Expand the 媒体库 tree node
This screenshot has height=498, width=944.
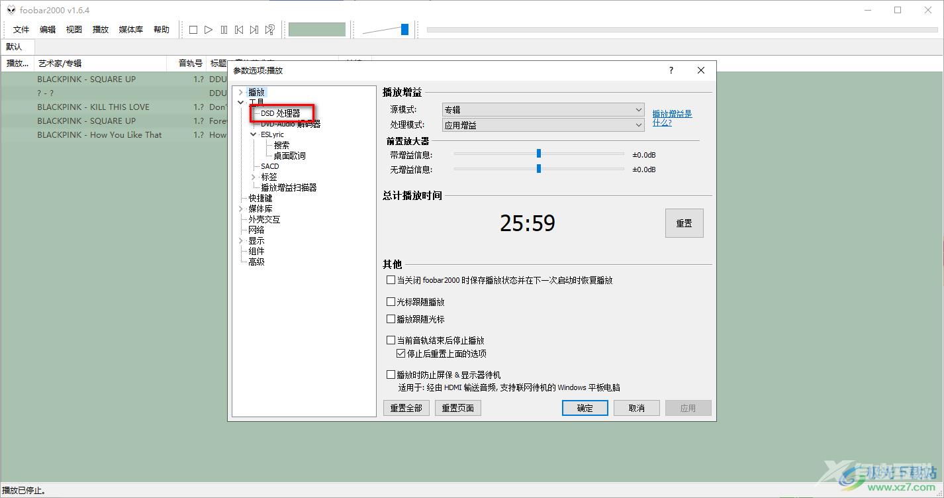tap(241, 209)
